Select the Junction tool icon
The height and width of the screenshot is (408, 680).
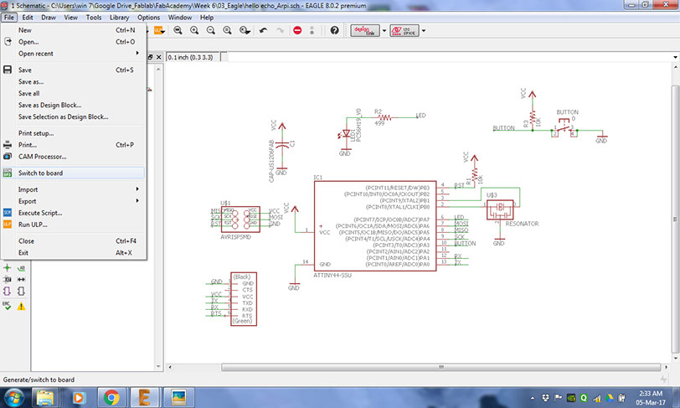[8, 268]
